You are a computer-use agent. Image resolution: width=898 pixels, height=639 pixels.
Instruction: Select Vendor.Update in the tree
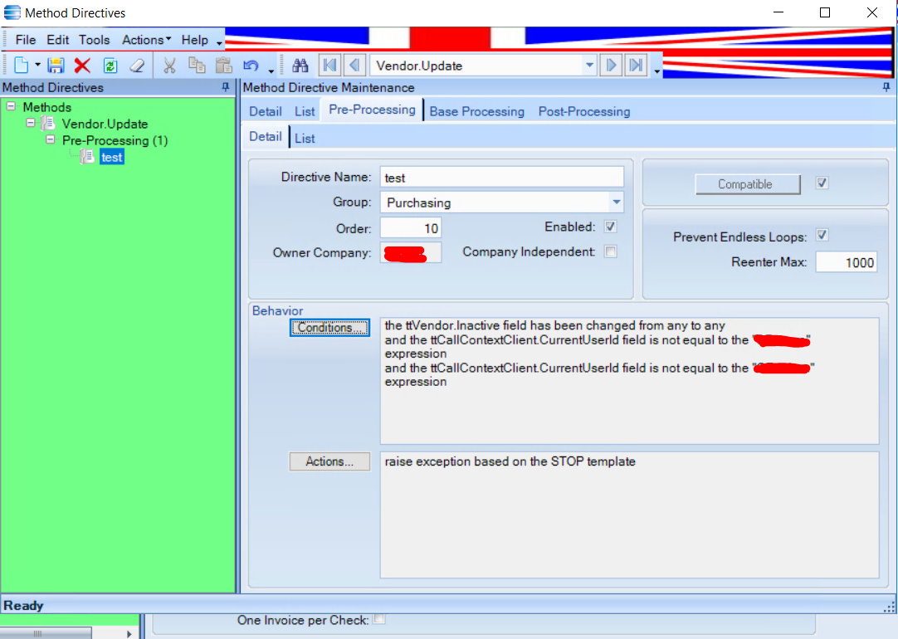pos(105,124)
